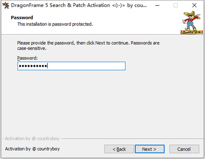Click the black "Activation by @ countryboy" footer text
Image resolution: width=205 pixels, height=159 pixels.
pos(32,149)
